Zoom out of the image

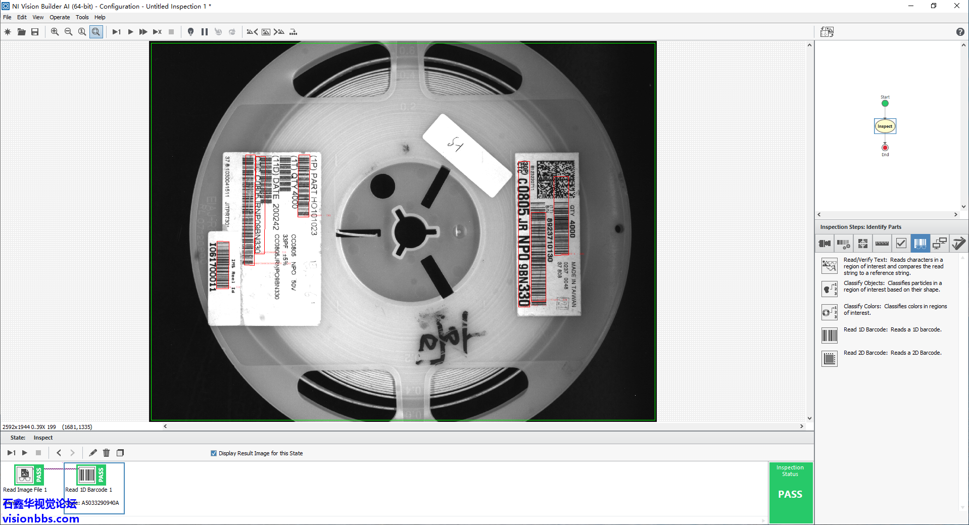tap(68, 32)
